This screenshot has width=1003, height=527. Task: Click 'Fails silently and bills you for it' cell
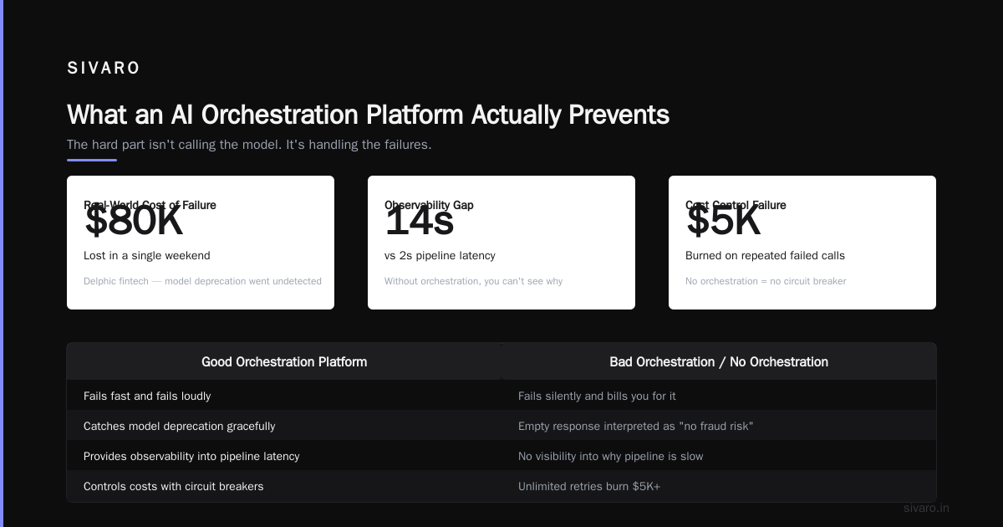click(719, 396)
